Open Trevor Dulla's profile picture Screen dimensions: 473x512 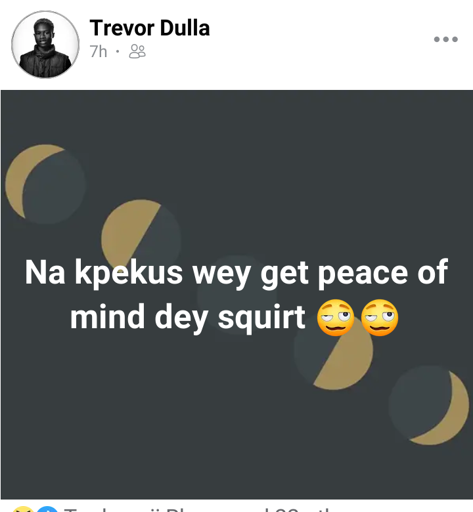[45, 45]
